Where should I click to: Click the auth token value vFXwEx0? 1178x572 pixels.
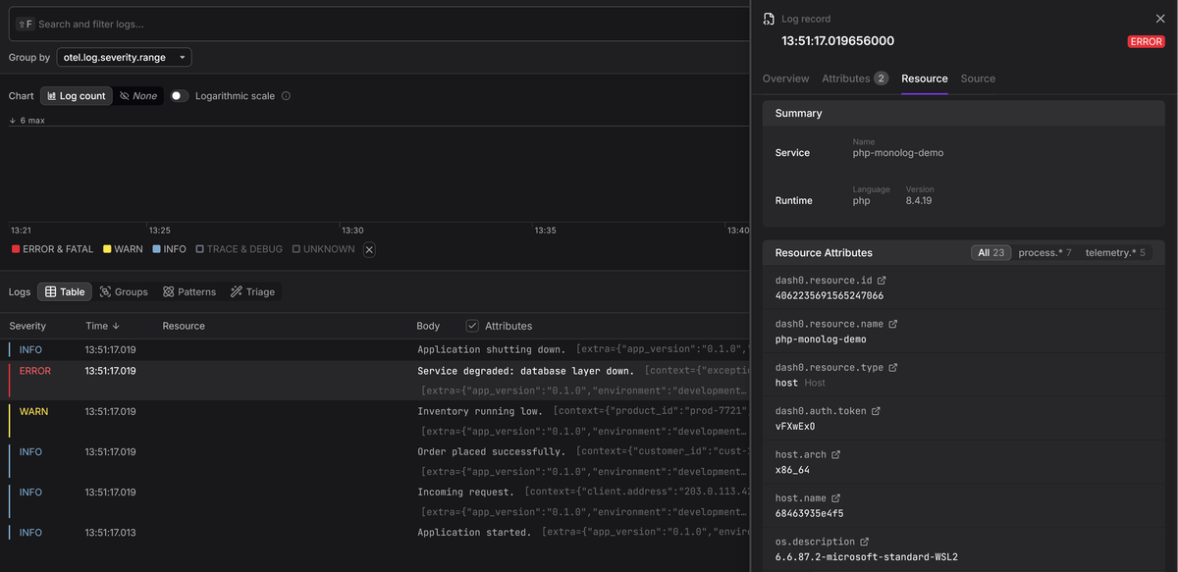tap(795, 426)
